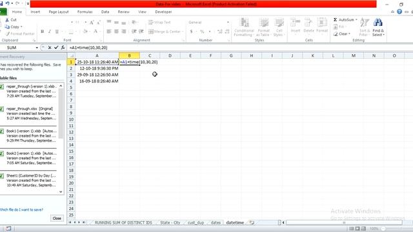Open 'RUNNING SUM OF DISTINCT IDS' sheet tab
This screenshot has height=232, width=413.
(x=123, y=222)
